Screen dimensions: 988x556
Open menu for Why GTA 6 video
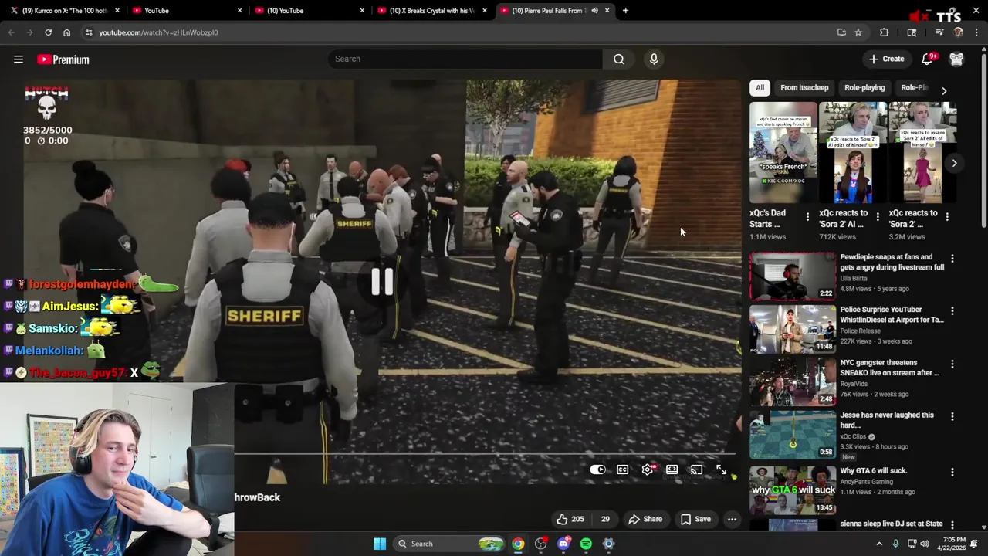coord(952,472)
